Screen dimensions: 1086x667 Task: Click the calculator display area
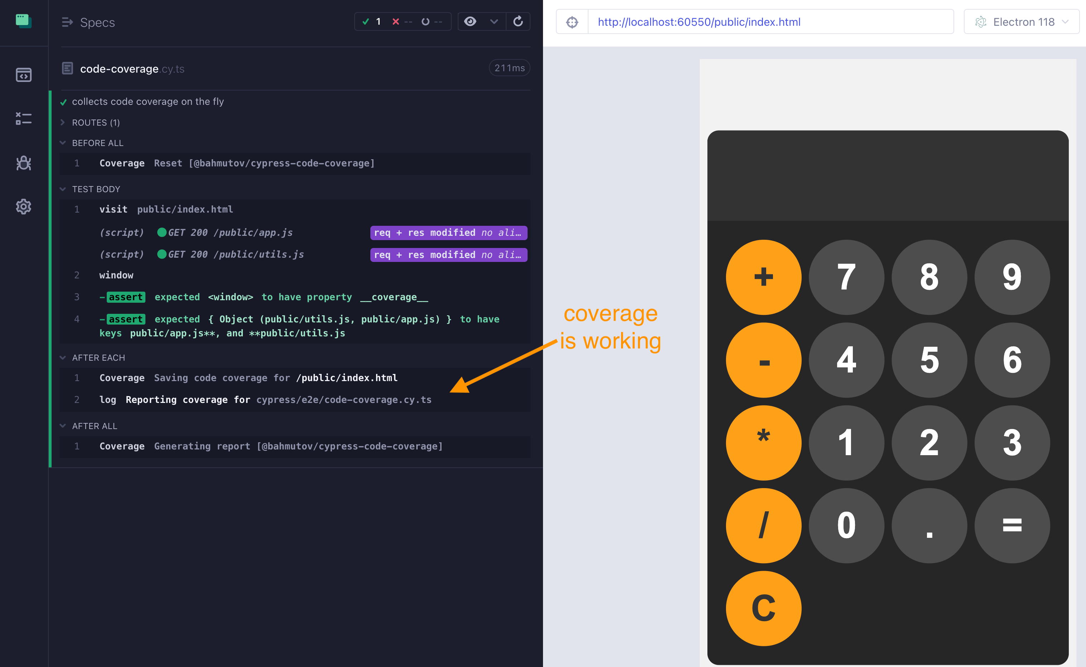pos(888,176)
